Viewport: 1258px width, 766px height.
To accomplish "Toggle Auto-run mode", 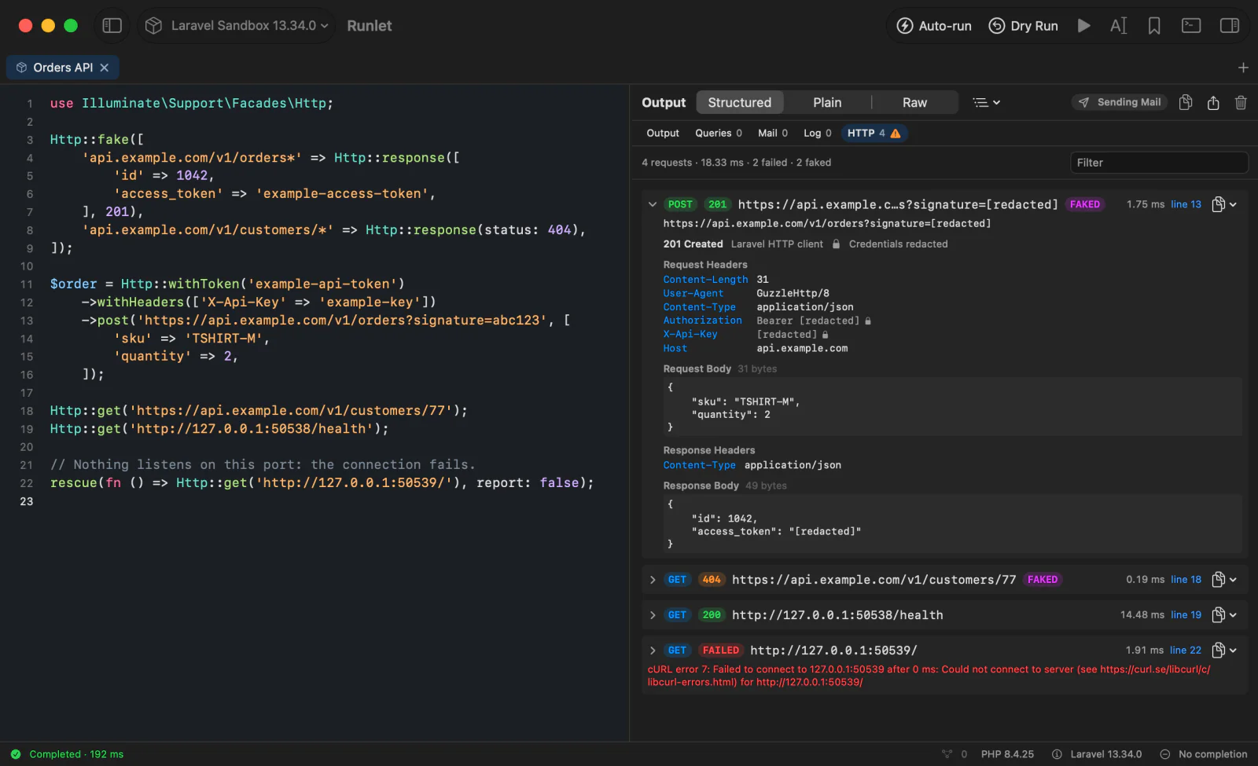I will [x=934, y=26].
